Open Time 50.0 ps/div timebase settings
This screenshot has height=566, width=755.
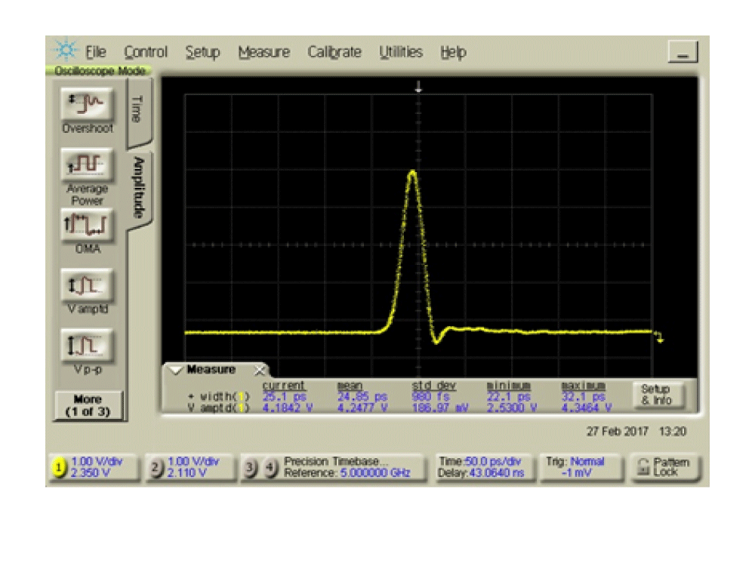coord(485,467)
